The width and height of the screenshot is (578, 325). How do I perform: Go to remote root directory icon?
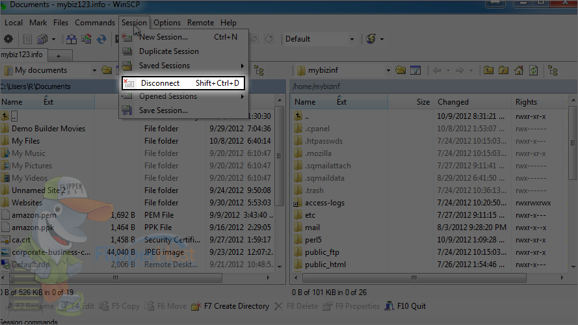click(503, 70)
